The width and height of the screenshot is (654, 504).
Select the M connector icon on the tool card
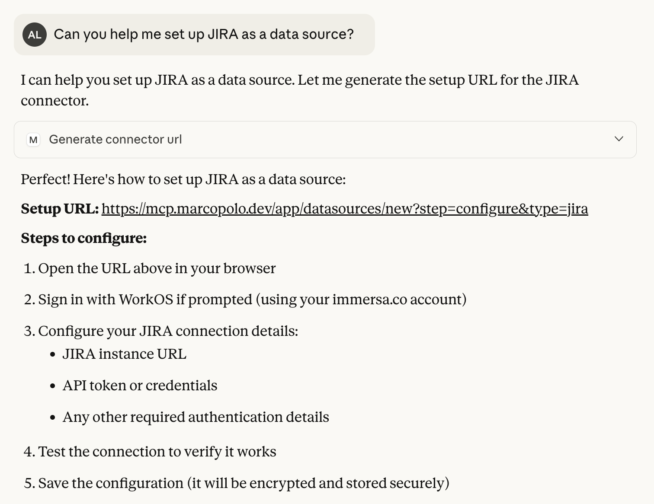(x=33, y=139)
